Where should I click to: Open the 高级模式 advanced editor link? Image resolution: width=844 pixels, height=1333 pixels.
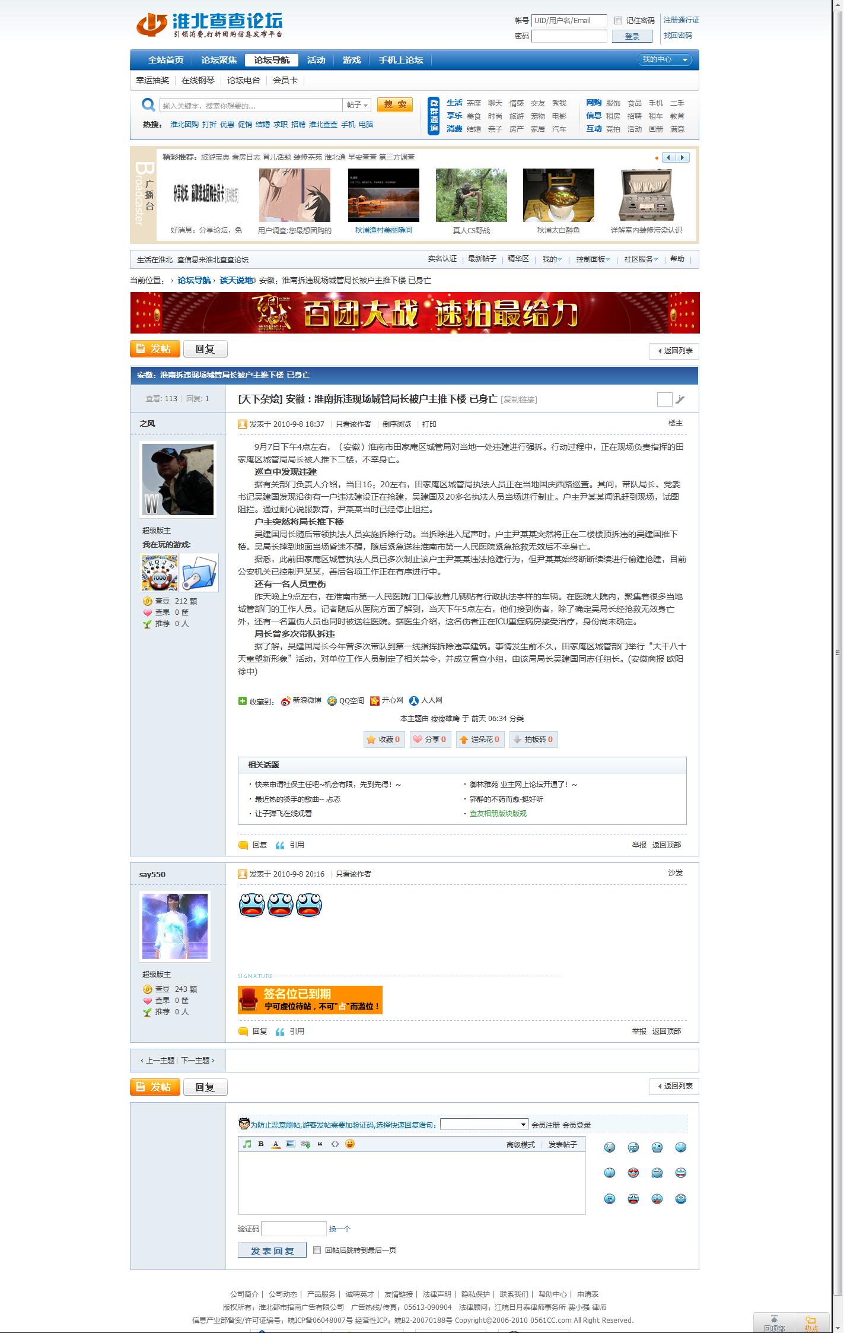coord(521,1145)
